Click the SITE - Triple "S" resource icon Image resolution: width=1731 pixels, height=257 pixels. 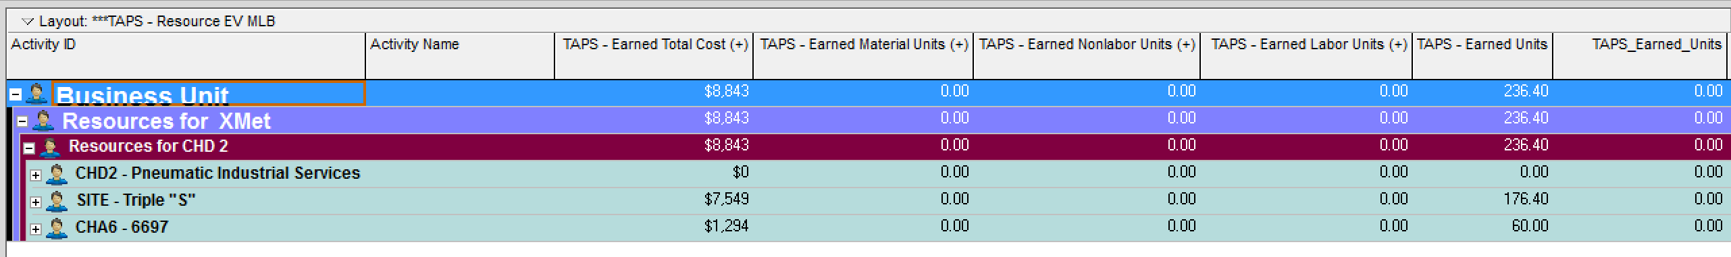coord(57,201)
